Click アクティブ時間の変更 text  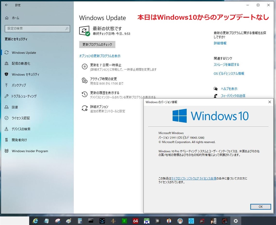(103, 79)
